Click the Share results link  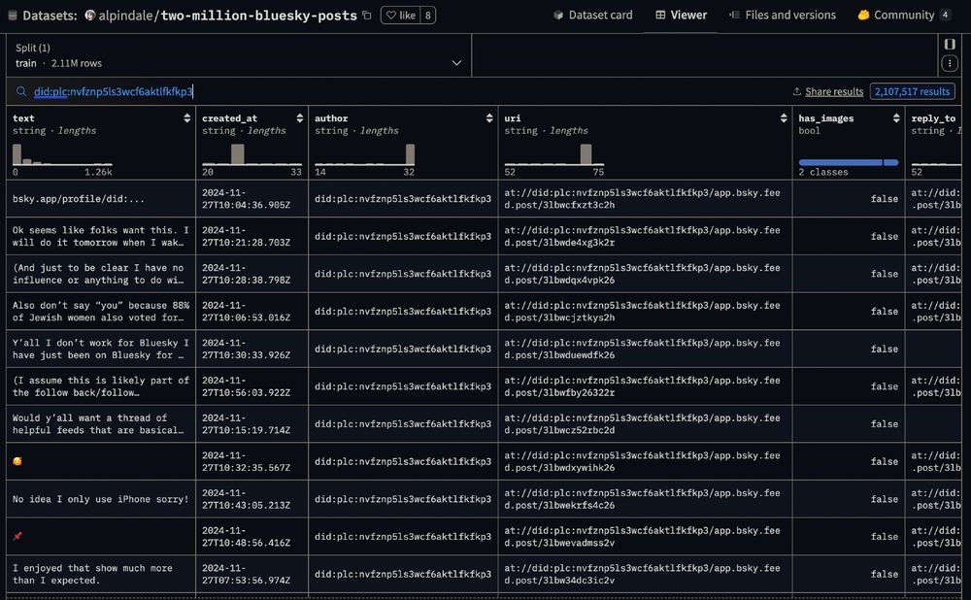(x=828, y=91)
